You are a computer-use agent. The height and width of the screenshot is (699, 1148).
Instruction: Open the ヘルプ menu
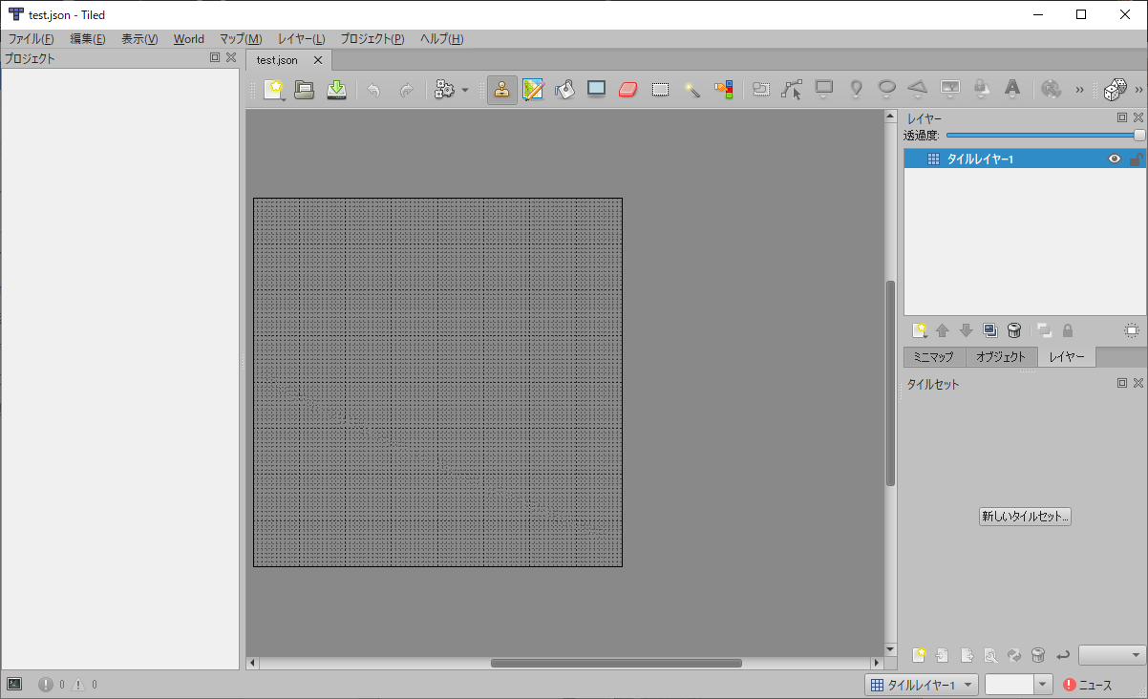coord(442,39)
